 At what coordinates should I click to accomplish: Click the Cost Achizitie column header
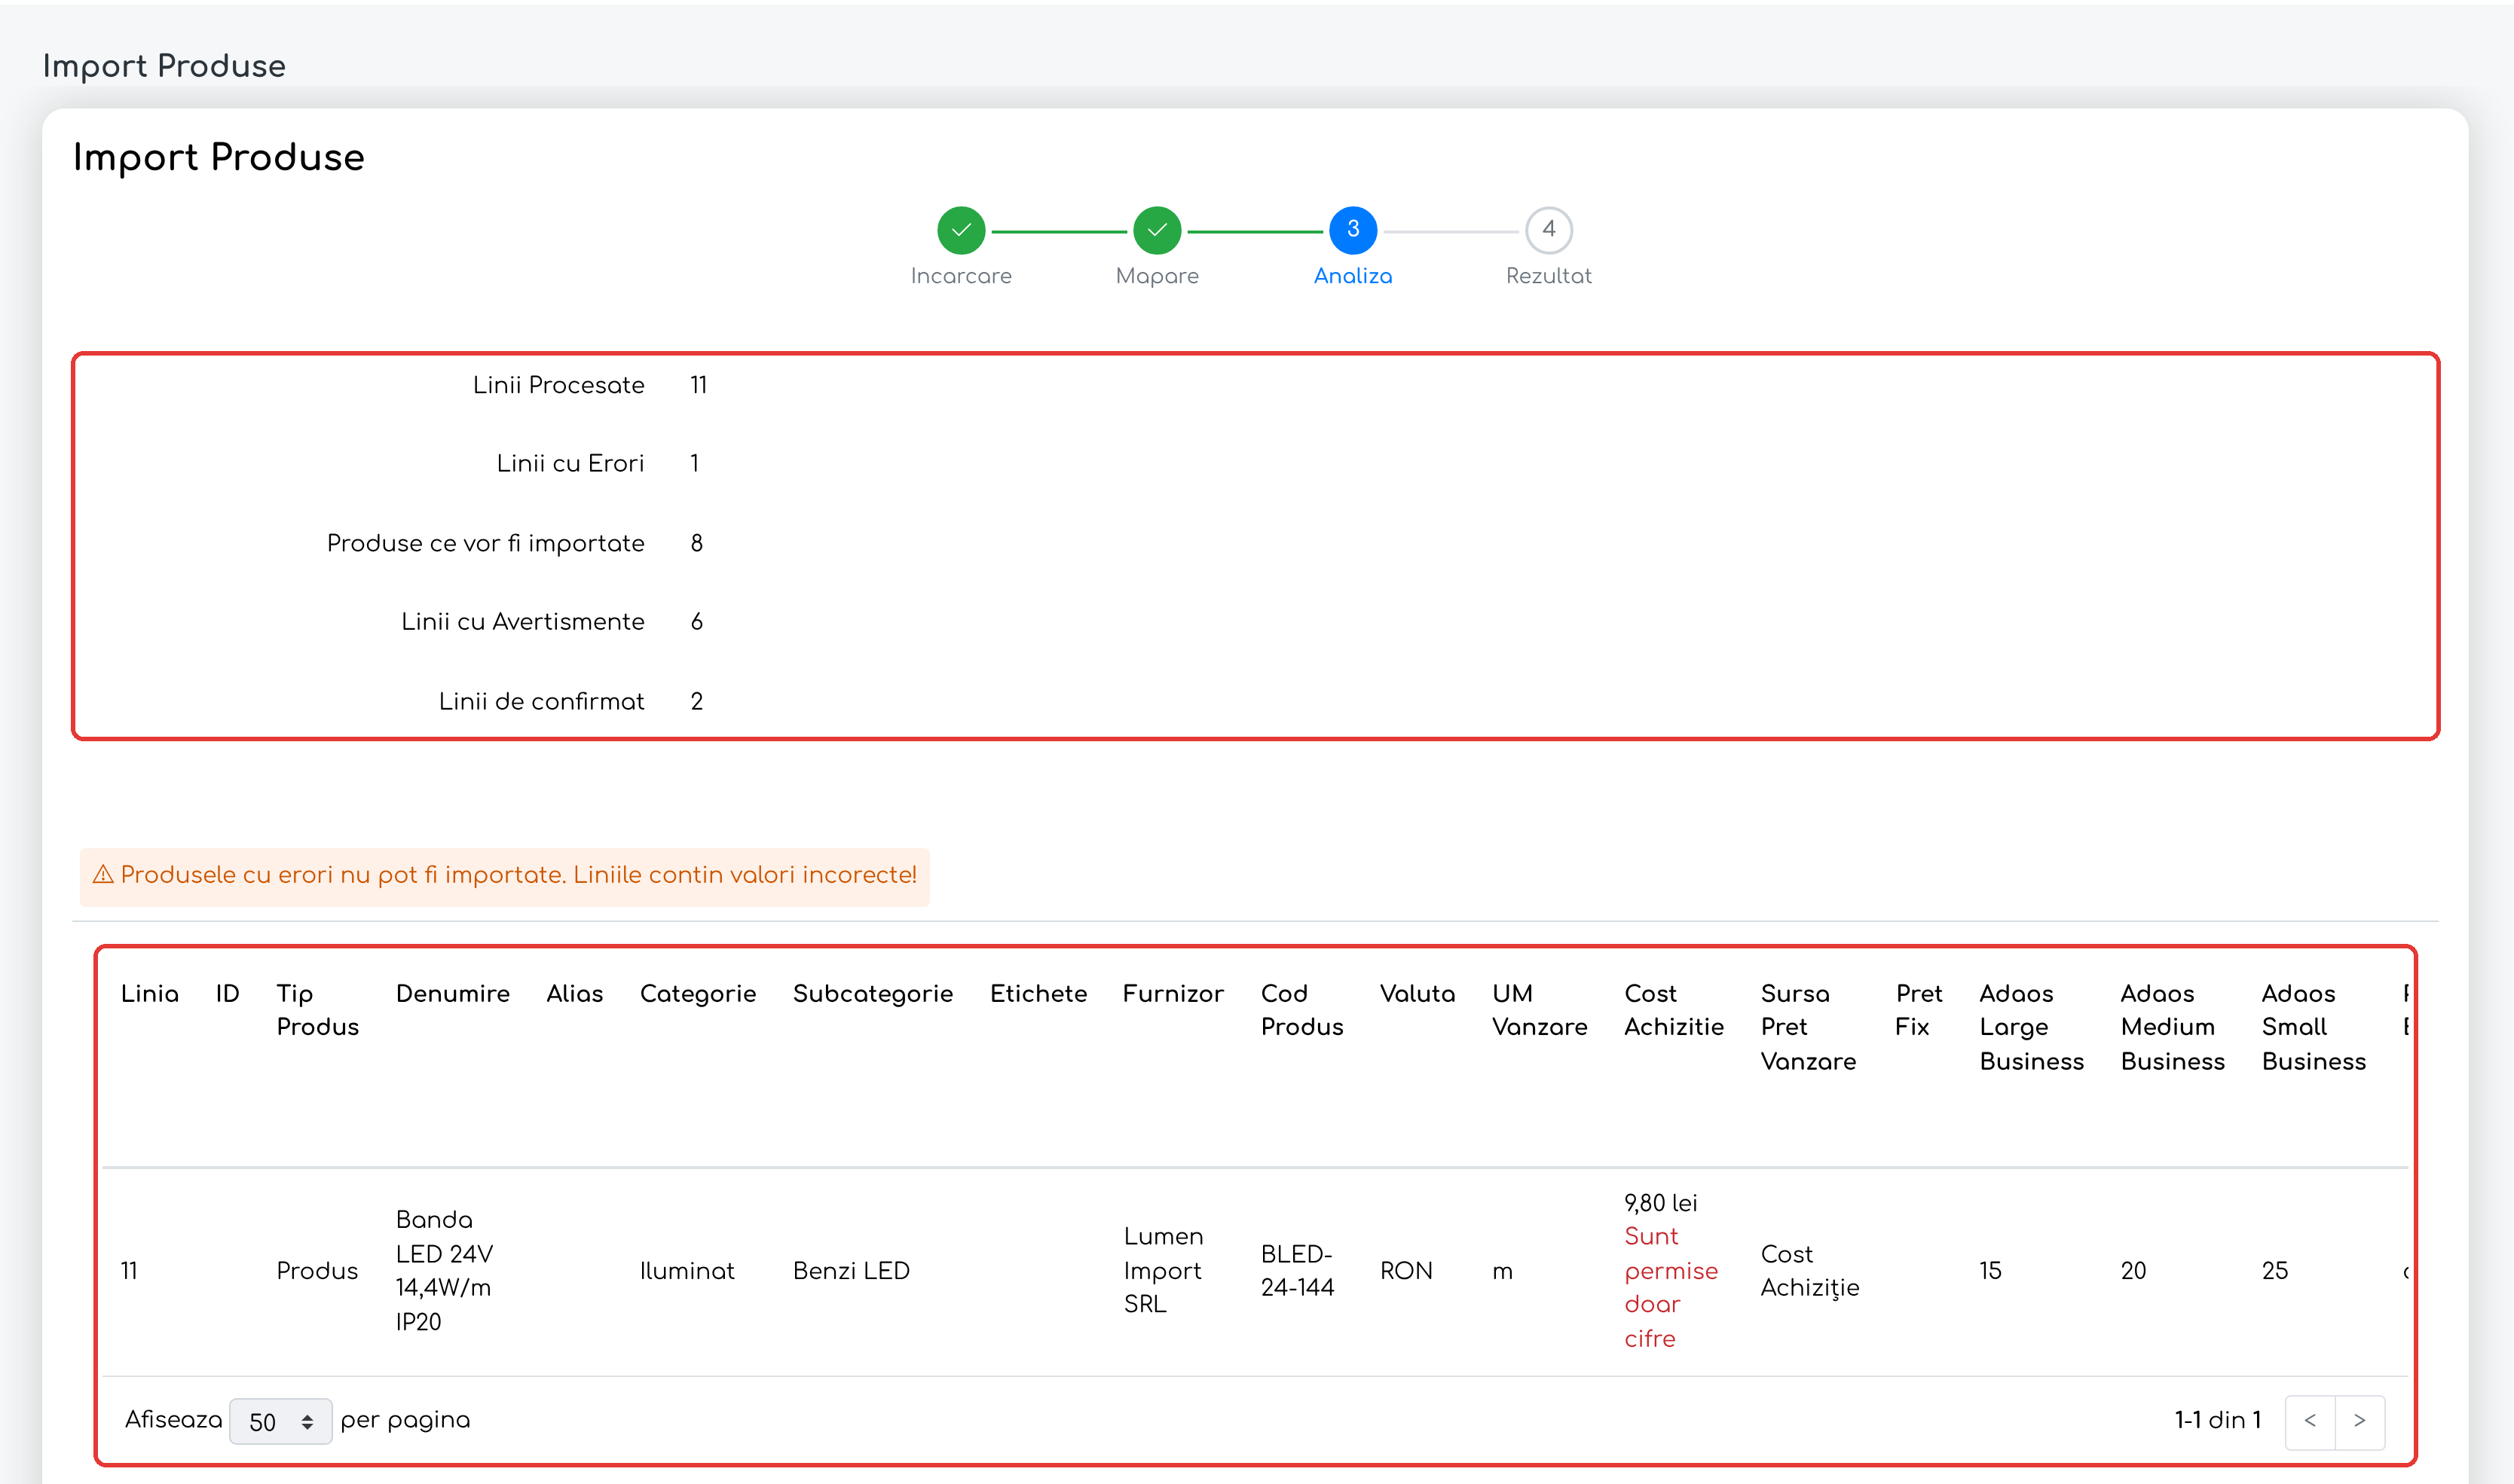point(1674,1010)
